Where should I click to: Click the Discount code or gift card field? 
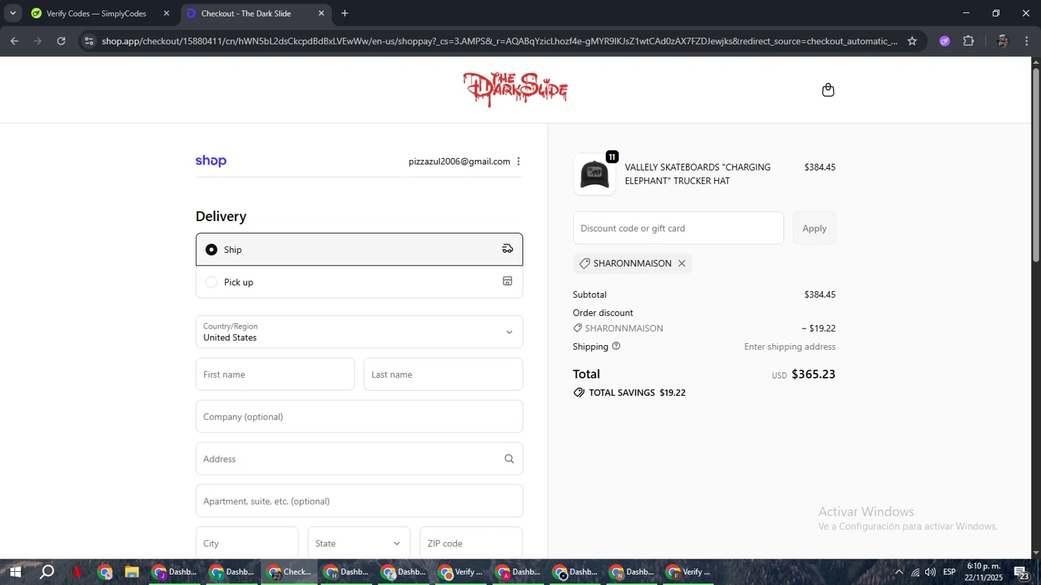(678, 228)
